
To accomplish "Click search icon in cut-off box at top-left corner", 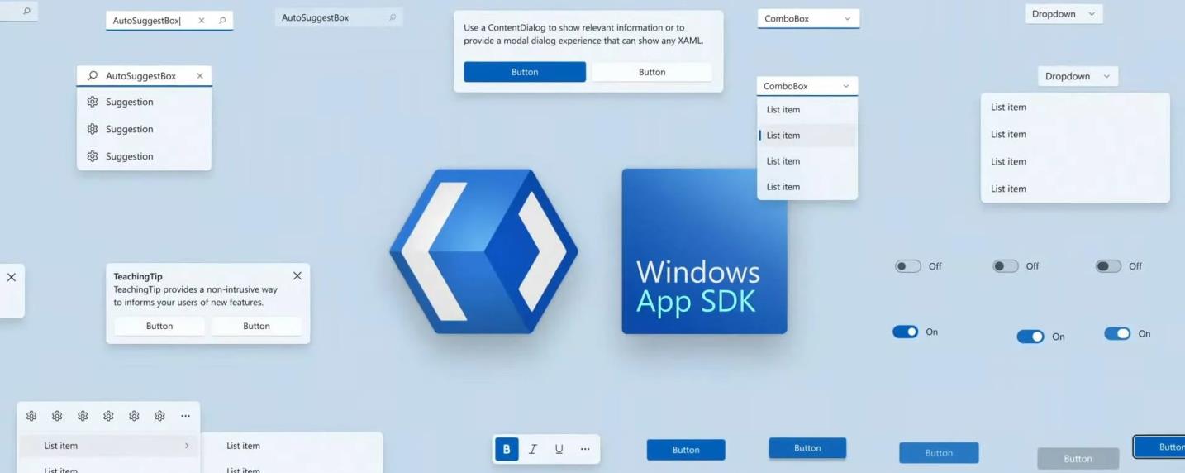I will 26,12.
